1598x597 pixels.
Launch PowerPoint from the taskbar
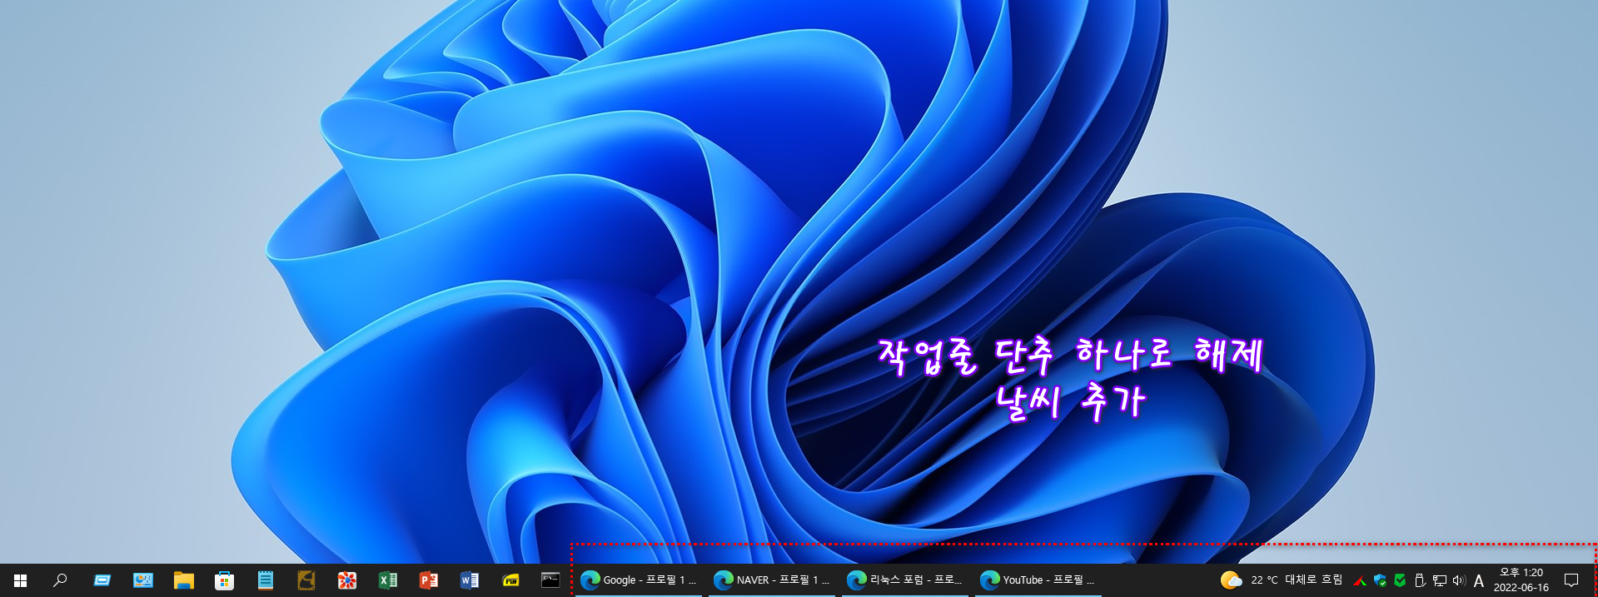pos(428,580)
